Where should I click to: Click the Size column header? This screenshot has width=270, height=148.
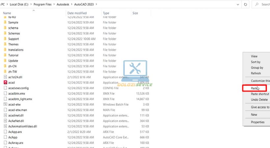[x=135, y=13]
